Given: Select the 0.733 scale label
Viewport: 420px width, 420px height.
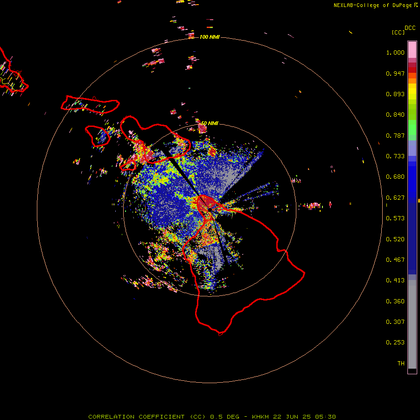Looking at the screenshot, I should click(395, 156).
